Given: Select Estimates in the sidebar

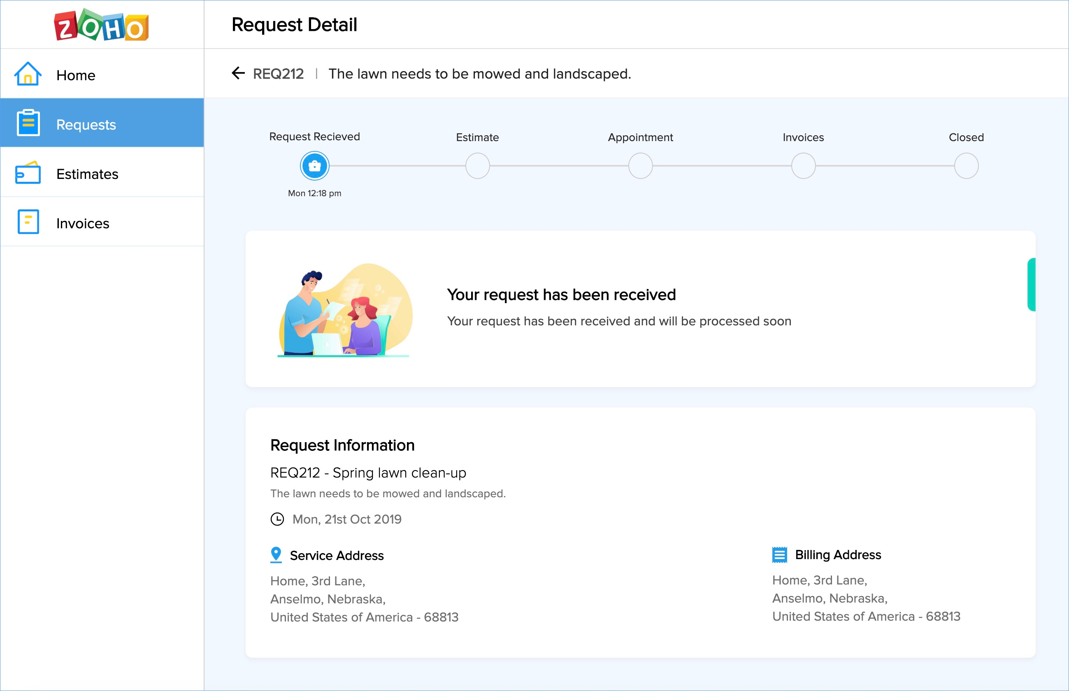Looking at the screenshot, I should click(87, 174).
